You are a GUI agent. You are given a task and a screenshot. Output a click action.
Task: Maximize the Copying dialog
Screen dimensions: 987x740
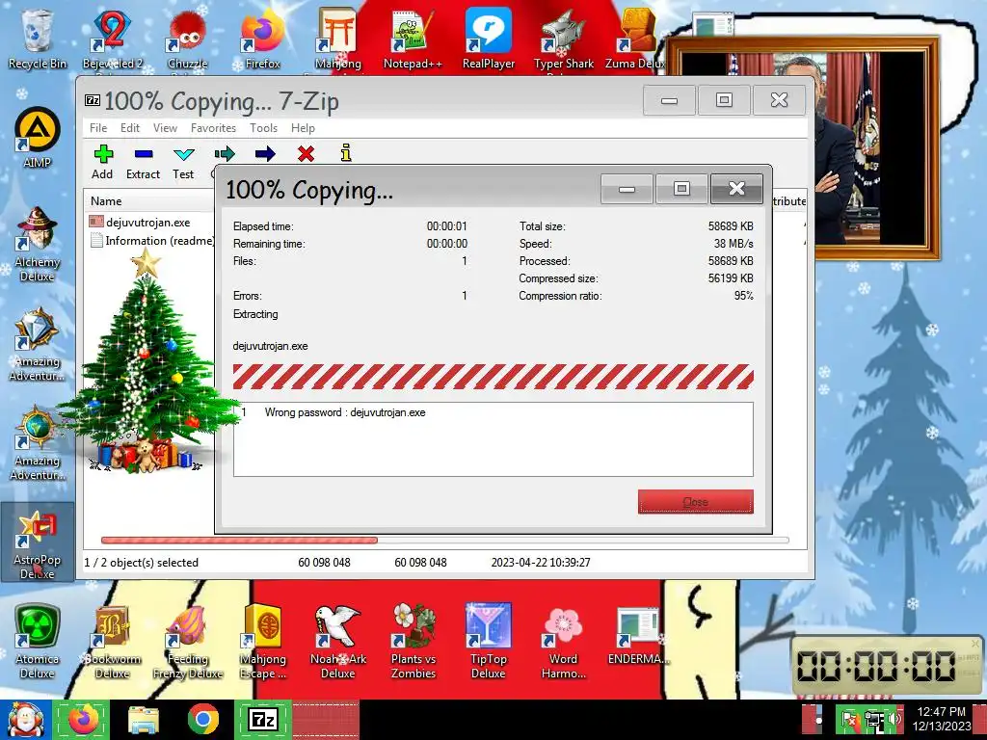(681, 189)
